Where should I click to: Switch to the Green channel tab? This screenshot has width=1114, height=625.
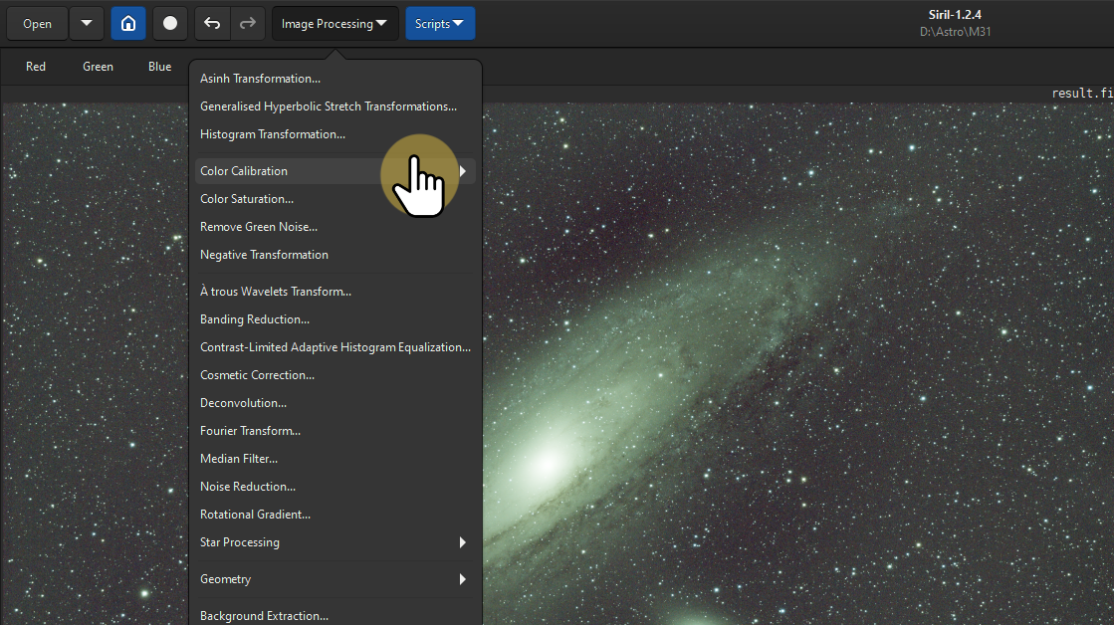tap(98, 67)
